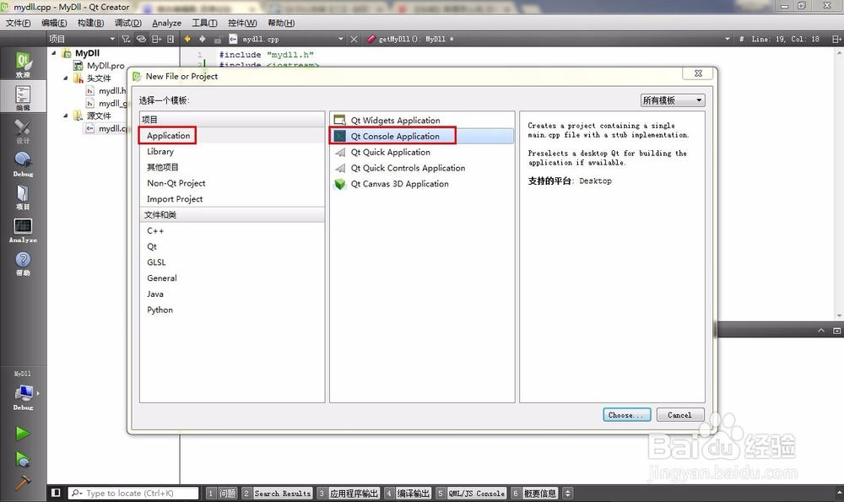Open MyDll Debug kit selector
This screenshot has width=844, height=502.
point(23,391)
